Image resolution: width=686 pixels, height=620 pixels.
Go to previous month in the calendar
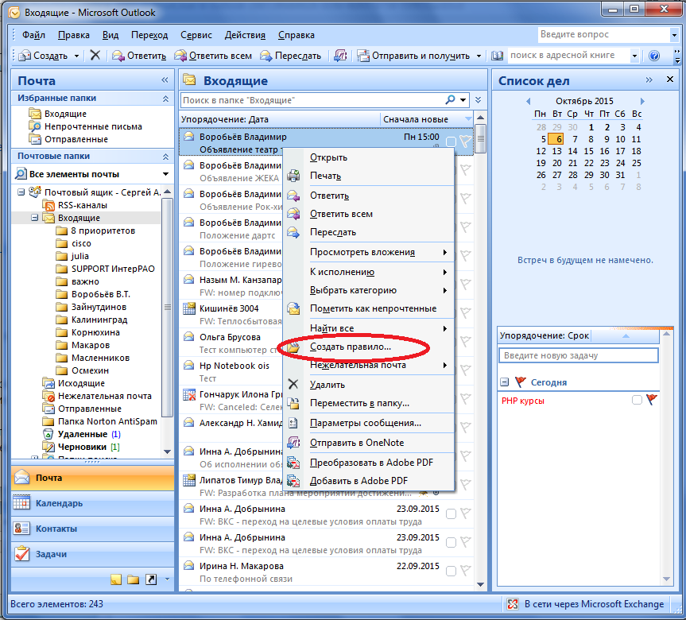pos(528,101)
